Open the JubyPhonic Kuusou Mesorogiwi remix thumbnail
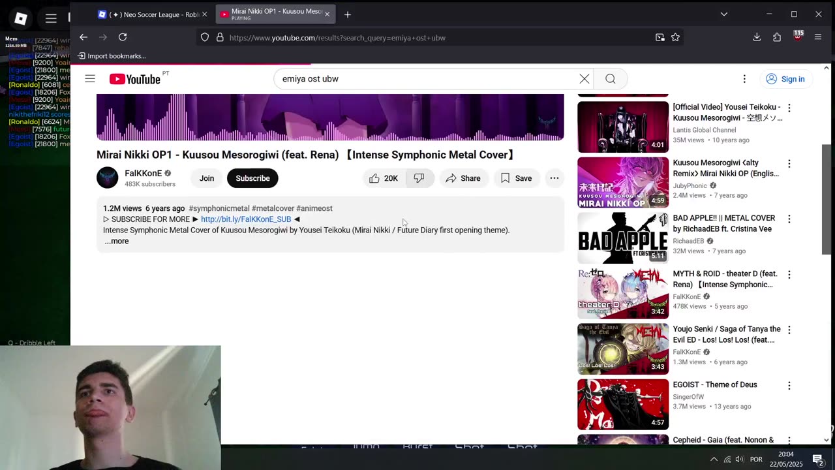This screenshot has width=835, height=470. pyautogui.click(x=623, y=182)
